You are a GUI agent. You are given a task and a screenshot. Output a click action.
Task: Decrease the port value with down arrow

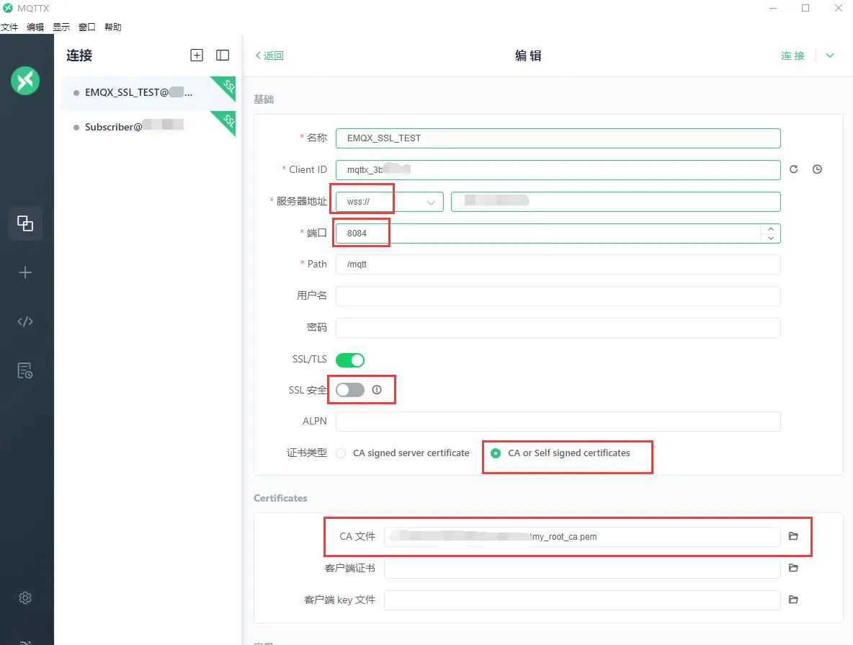[771, 238]
